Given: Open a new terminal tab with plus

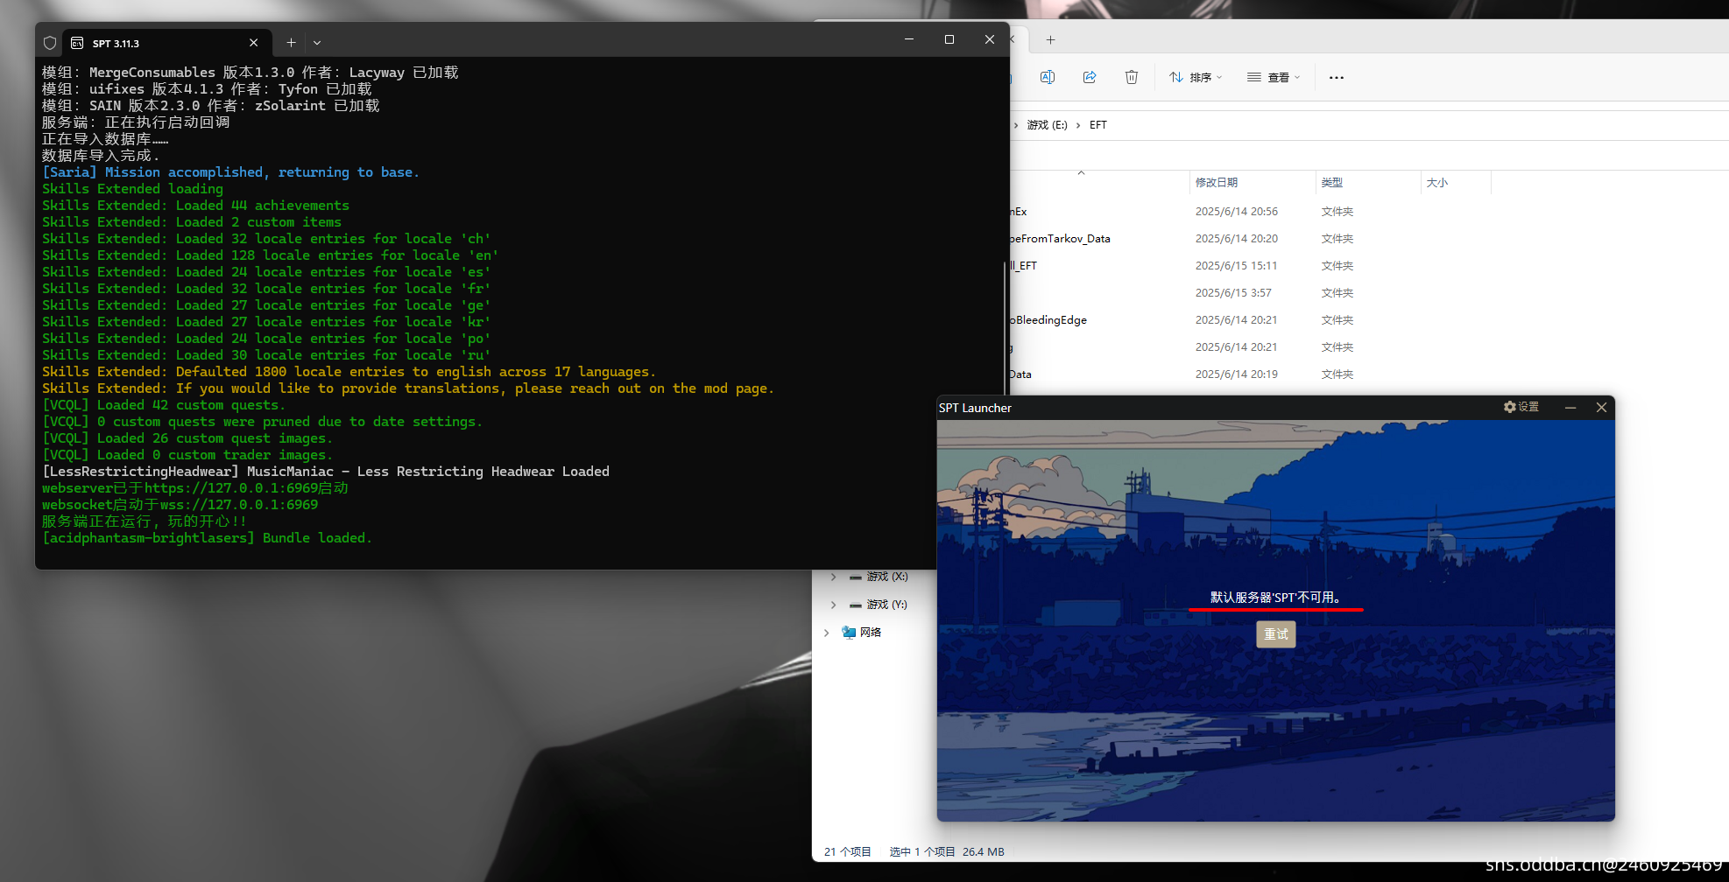Looking at the screenshot, I should coord(291,42).
